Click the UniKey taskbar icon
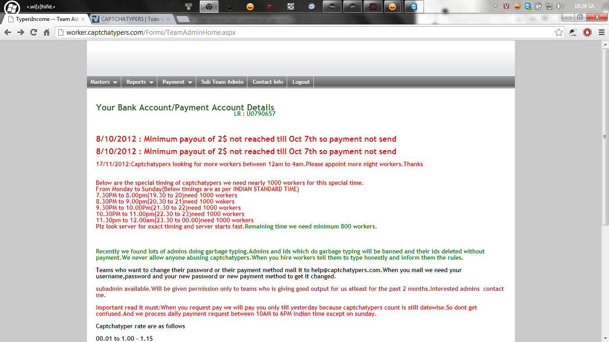 coord(188,7)
